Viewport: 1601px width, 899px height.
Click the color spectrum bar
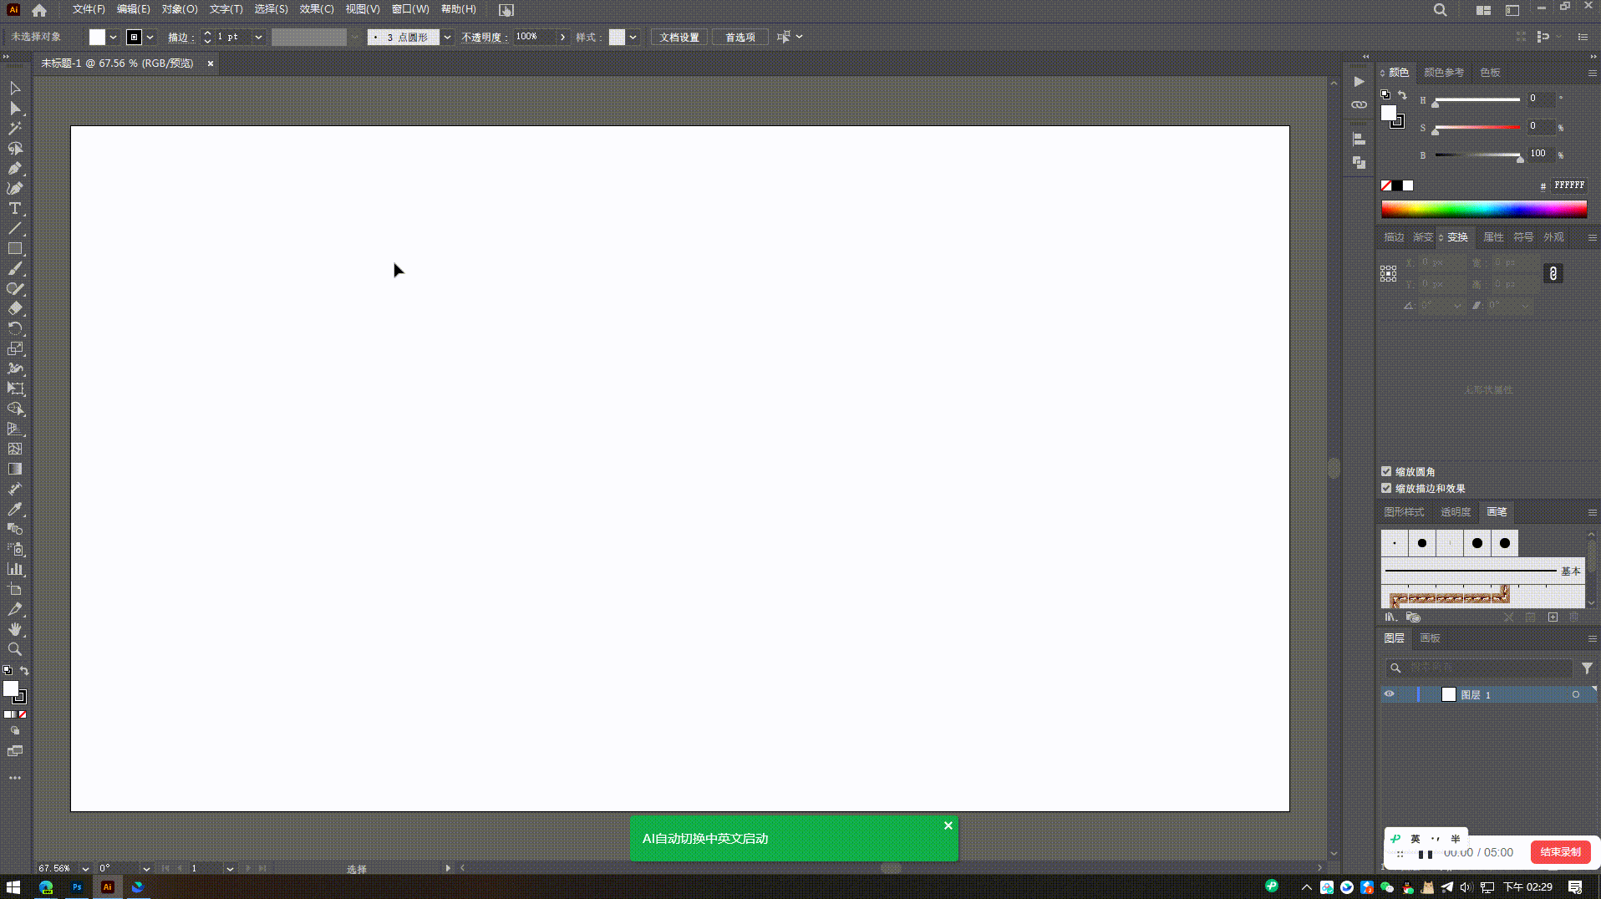pos(1484,210)
